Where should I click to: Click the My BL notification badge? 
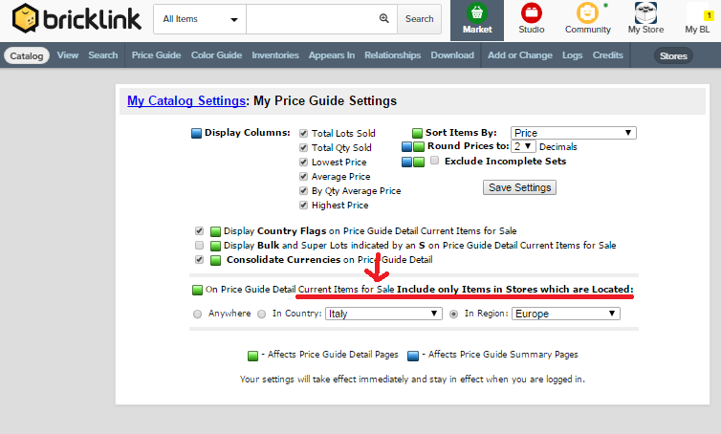(x=709, y=15)
